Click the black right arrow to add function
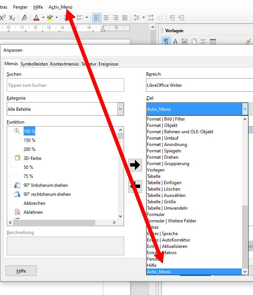Viewport: 253px width, 295px height. pos(135,165)
